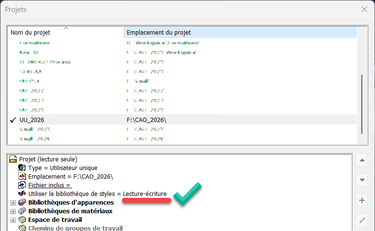The width and height of the screenshot is (375, 231).
Task: Expand the Bibliothèques d'apparences node
Action: click(x=13, y=203)
